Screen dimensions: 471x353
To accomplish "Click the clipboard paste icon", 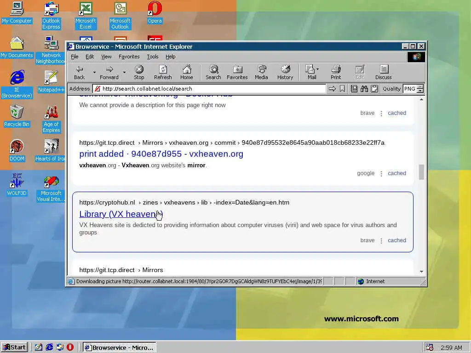I will tap(374, 89).
